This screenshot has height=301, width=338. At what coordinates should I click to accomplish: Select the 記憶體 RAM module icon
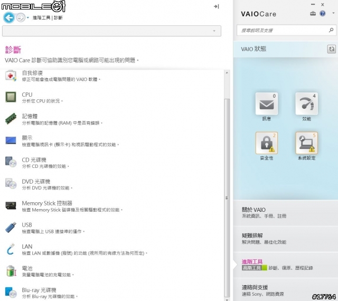tap(11, 119)
